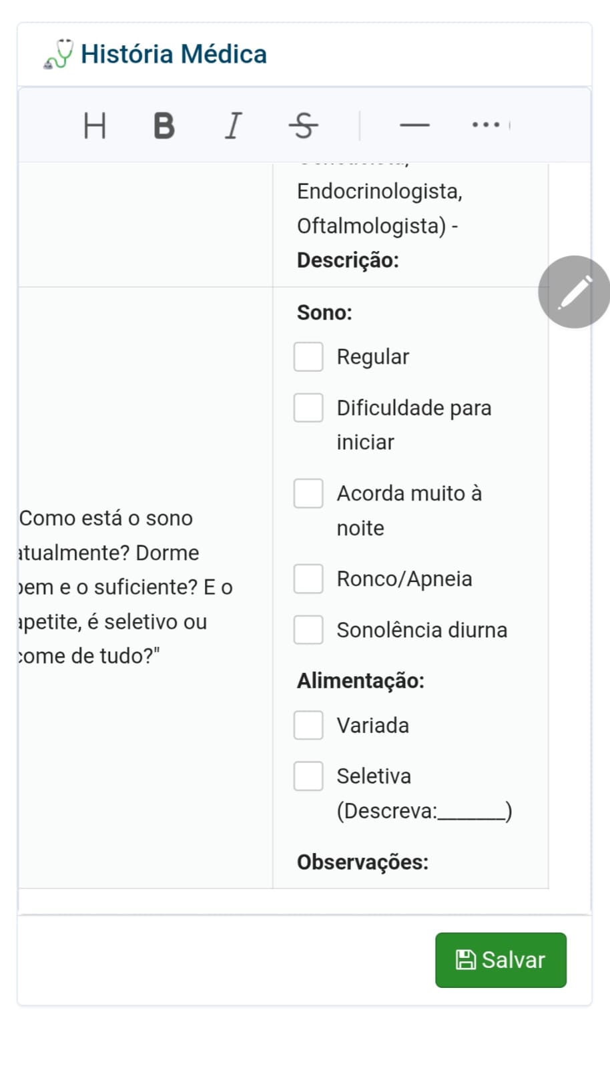Tick the Dificuldade para iniciar checkbox

[x=308, y=408]
